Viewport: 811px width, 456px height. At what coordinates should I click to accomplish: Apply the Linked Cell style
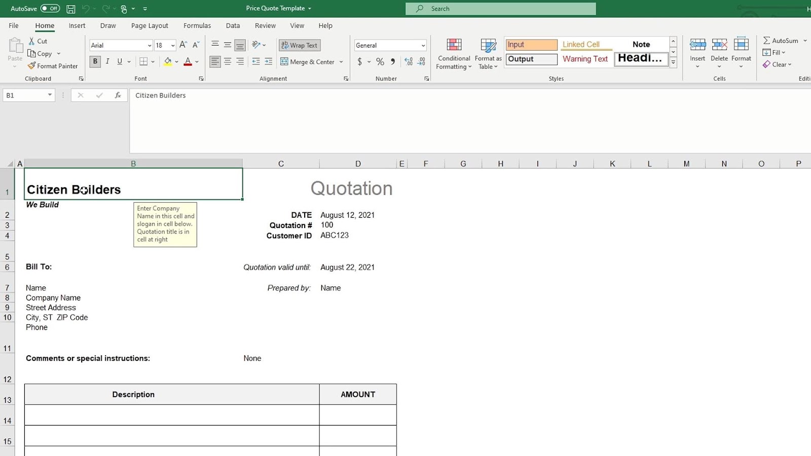586,45
